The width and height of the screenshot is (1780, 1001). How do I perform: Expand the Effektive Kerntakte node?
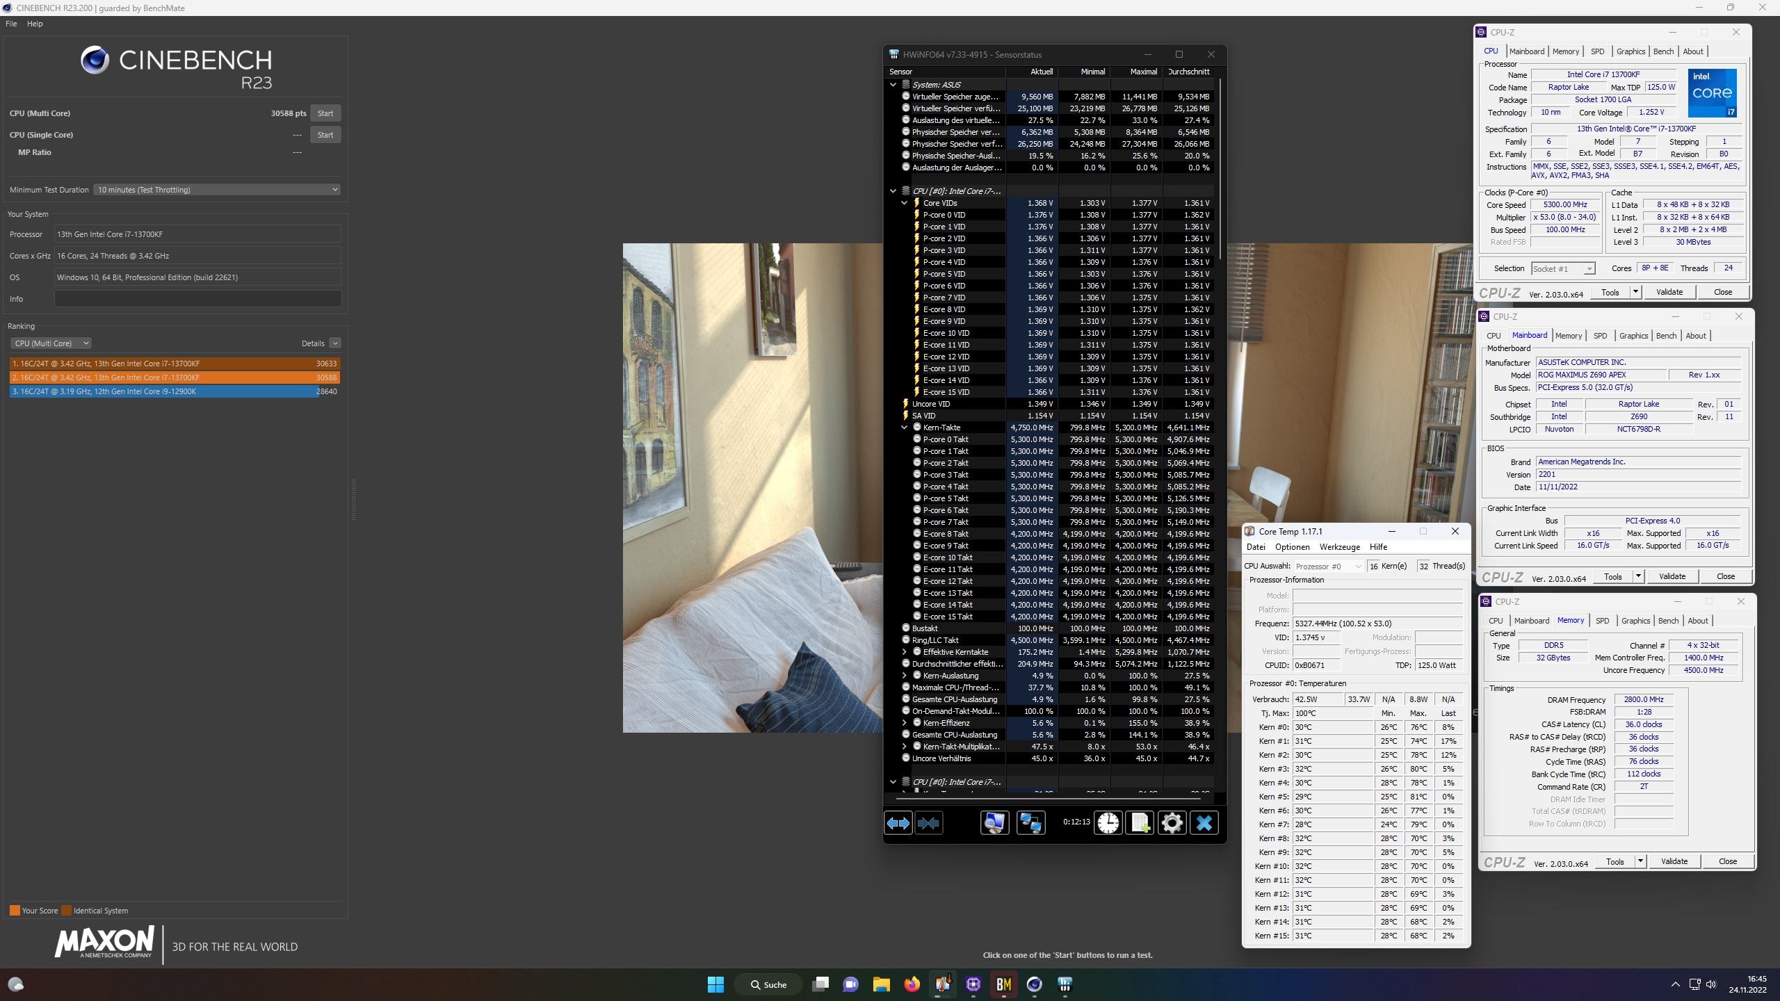tap(904, 652)
